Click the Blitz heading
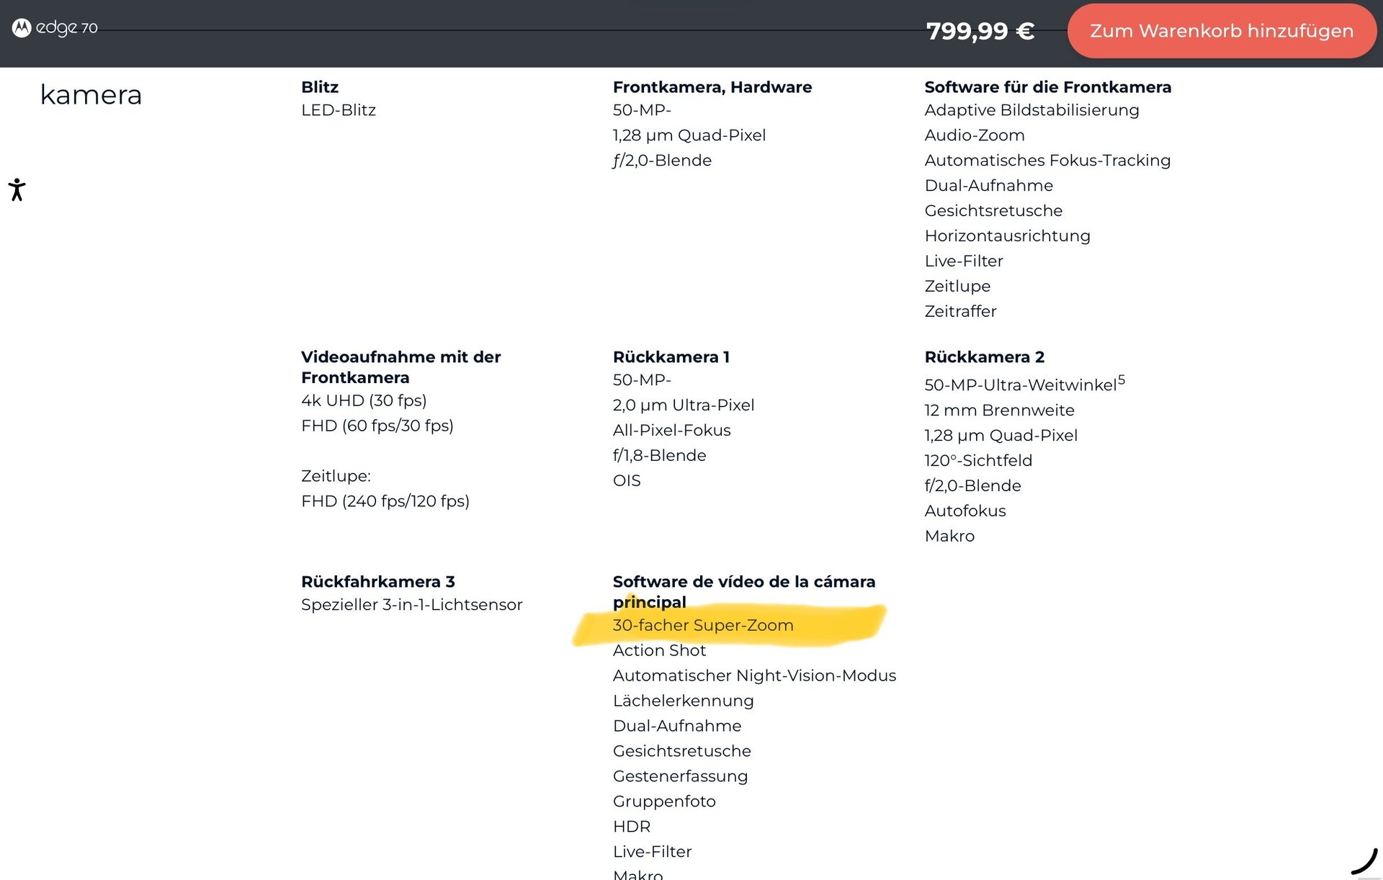This screenshot has height=880, width=1383. pyautogui.click(x=319, y=87)
